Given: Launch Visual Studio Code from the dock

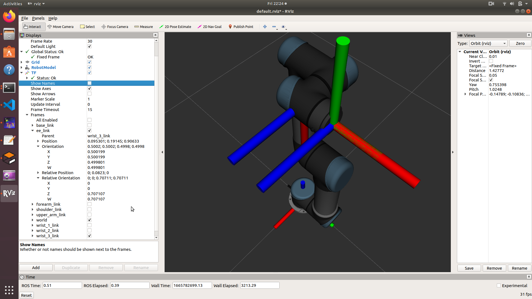Looking at the screenshot, I should [9, 105].
